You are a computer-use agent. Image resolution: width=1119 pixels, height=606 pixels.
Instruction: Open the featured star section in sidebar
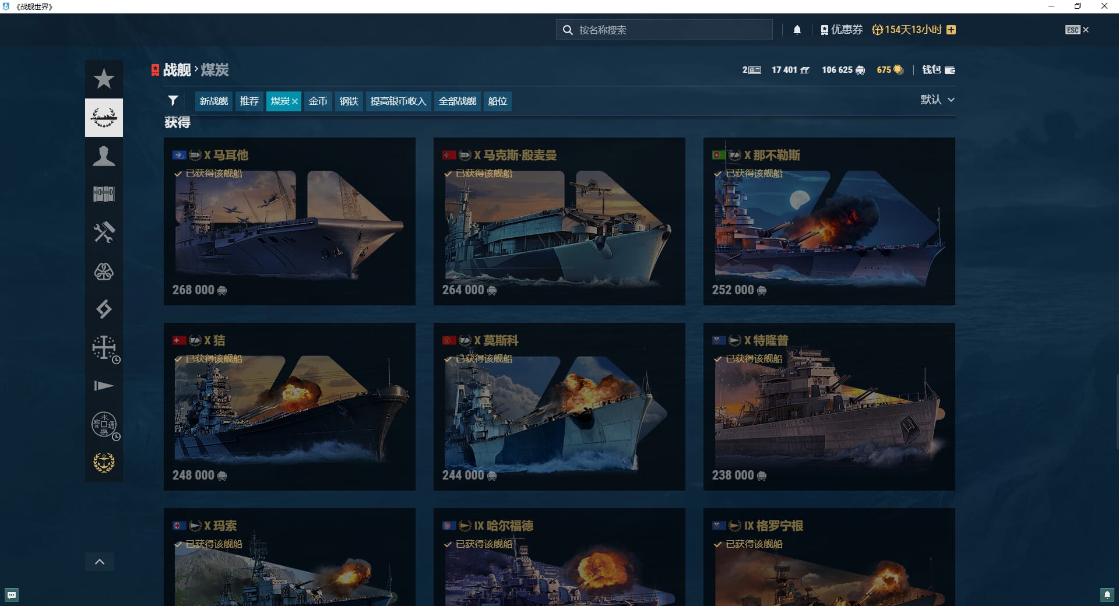pos(104,79)
